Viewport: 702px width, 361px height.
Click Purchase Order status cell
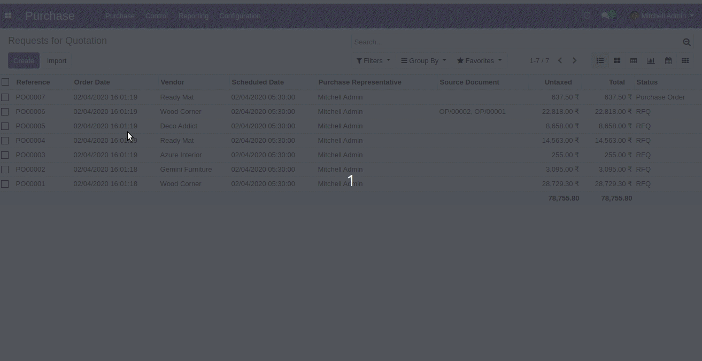[660, 97]
